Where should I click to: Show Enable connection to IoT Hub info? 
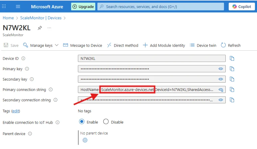click(x=58, y=122)
